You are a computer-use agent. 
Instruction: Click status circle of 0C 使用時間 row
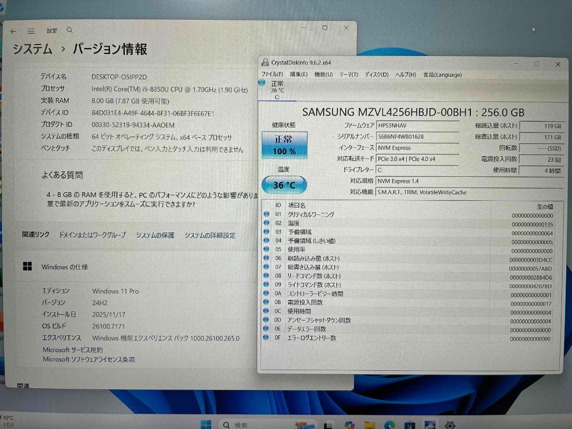266,311
